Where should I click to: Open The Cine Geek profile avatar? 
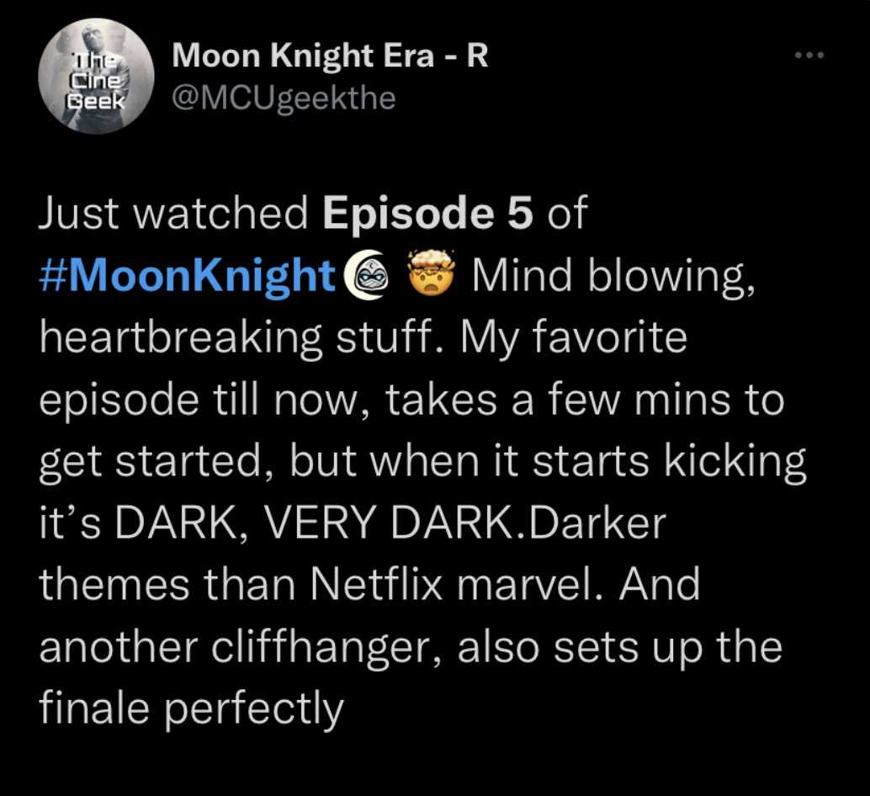click(96, 77)
